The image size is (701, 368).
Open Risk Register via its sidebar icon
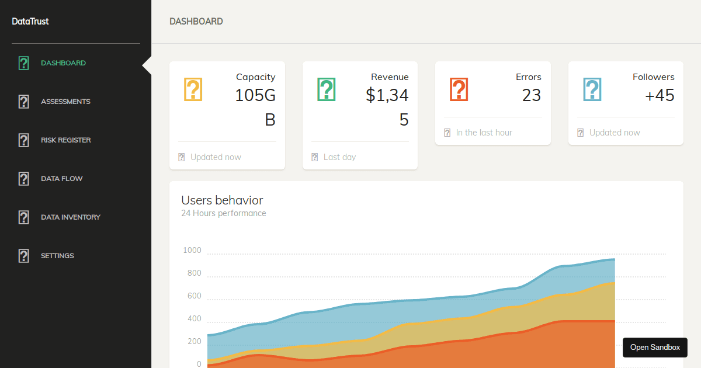point(23,140)
